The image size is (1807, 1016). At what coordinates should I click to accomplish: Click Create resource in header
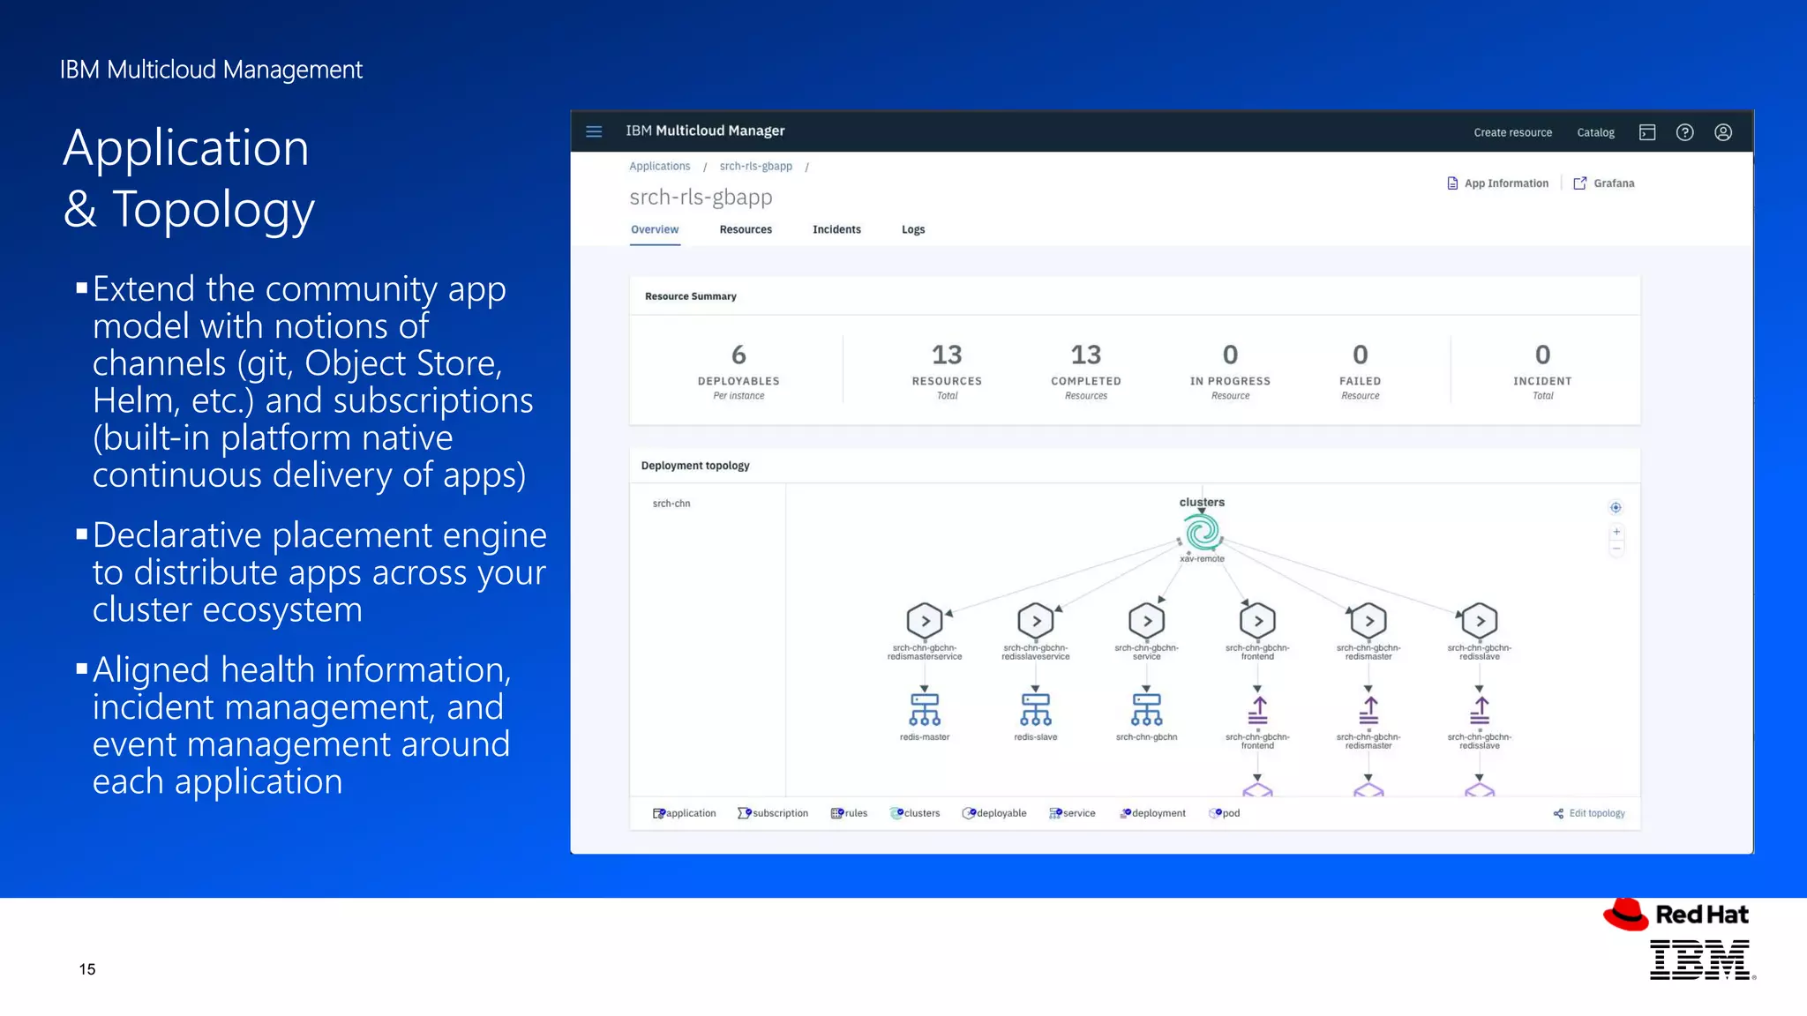(x=1512, y=132)
